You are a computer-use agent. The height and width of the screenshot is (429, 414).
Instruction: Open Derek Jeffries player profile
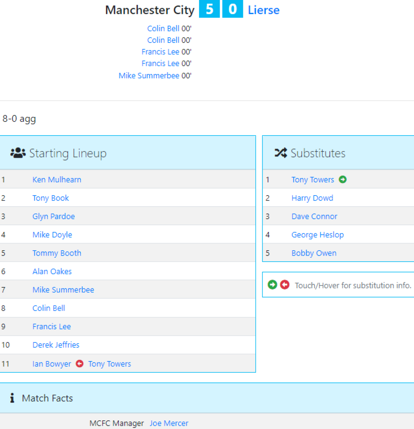point(56,345)
